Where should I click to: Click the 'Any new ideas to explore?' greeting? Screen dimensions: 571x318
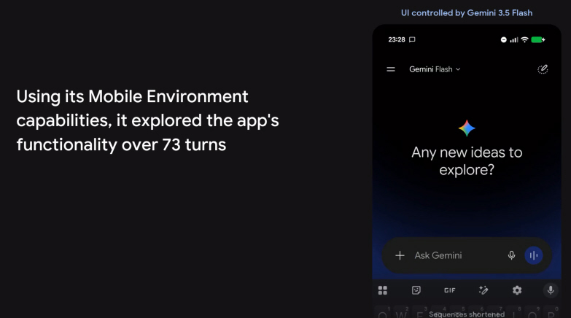(x=467, y=161)
